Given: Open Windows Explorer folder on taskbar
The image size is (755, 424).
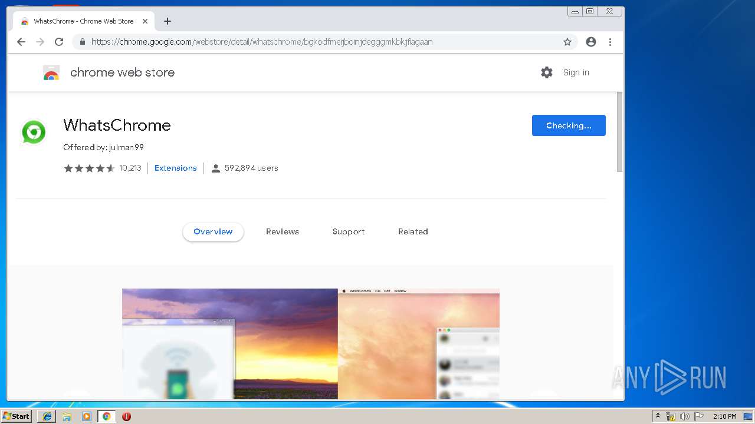Looking at the screenshot, I should click(x=67, y=416).
